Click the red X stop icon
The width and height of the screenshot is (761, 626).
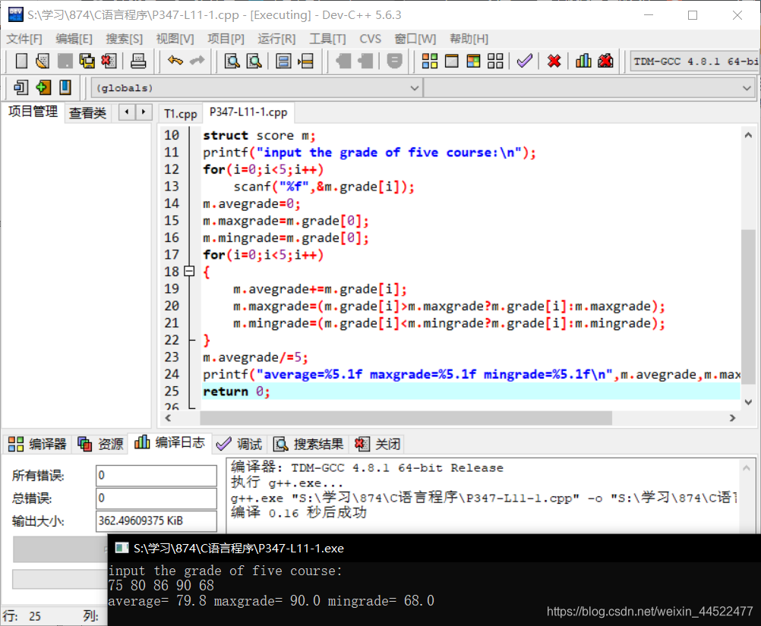coord(554,61)
